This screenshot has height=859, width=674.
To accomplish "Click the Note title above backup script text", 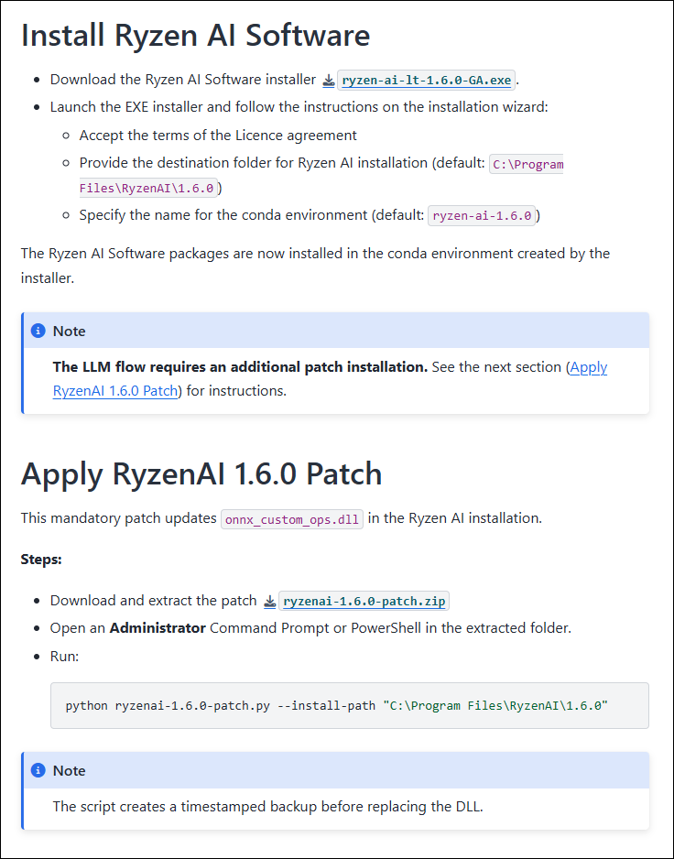I will pos(70,770).
